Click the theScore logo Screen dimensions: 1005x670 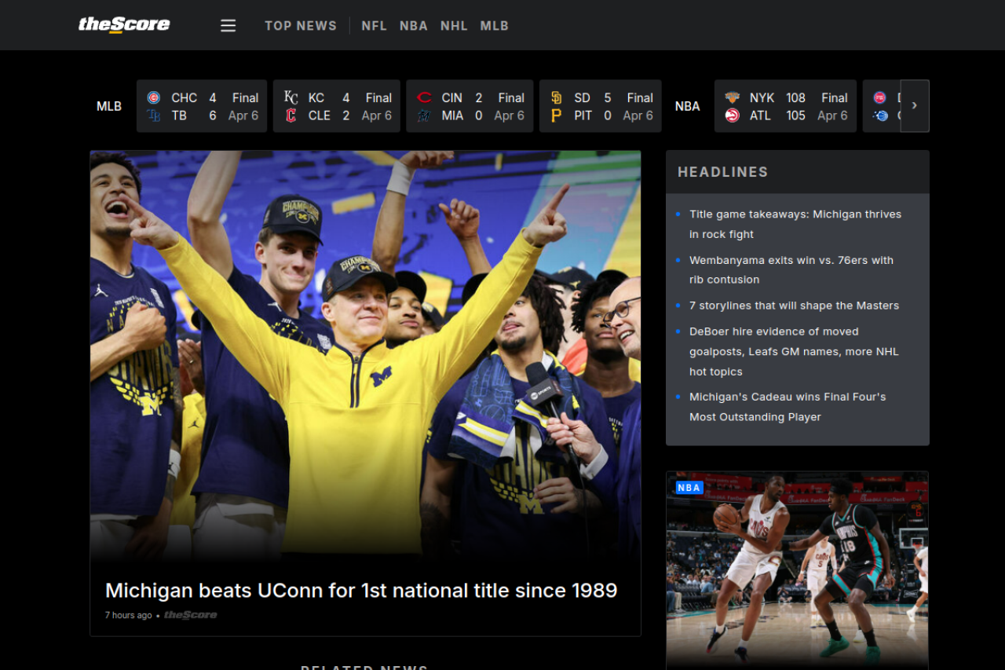[x=123, y=24]
